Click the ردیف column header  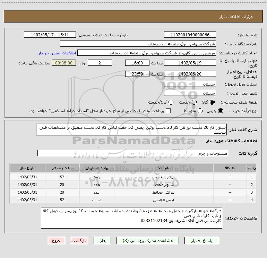[x=252, y=168]
